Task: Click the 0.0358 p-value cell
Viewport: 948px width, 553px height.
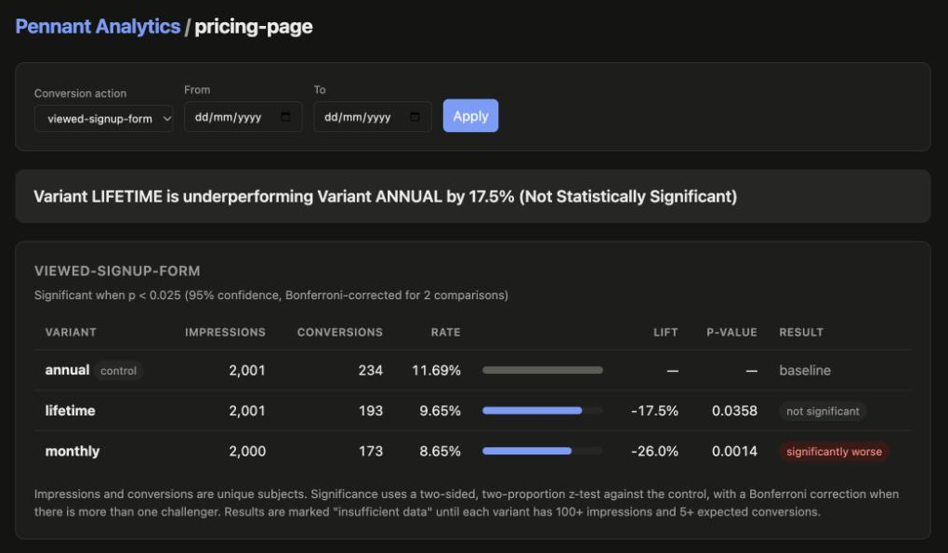Action: [734, 411]
